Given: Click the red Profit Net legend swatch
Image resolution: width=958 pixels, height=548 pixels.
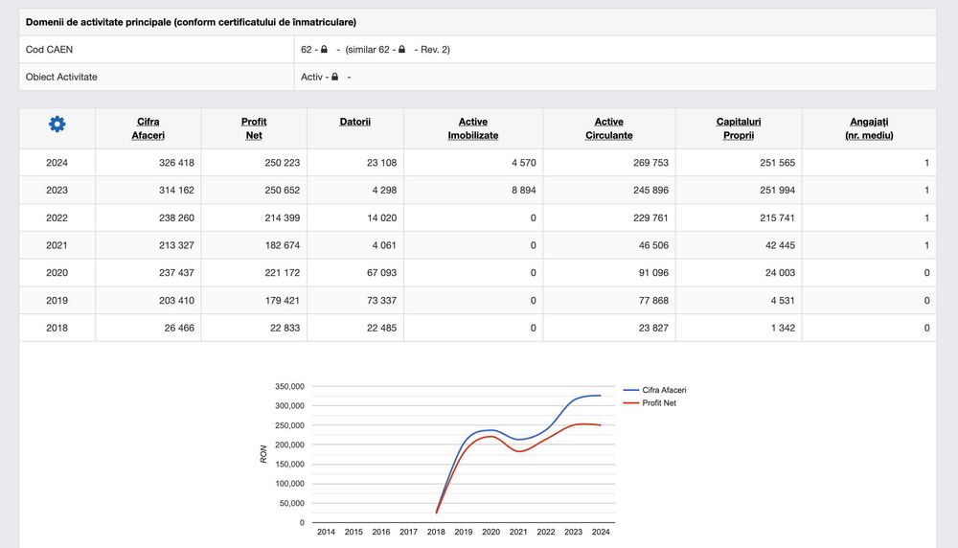Looking at the screenshot, I should (x=630, y=403).
